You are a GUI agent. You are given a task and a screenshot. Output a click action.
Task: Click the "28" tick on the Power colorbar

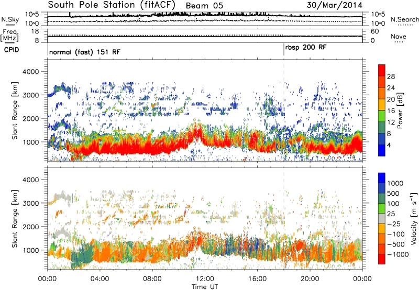[391, 76]
